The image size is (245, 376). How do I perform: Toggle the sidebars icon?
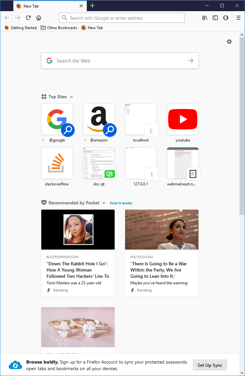click(x=215, y=18)
